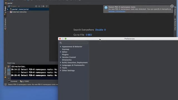Click into the Preferences search field
Viewport: 178px width, 100px height.
[74, 43]
